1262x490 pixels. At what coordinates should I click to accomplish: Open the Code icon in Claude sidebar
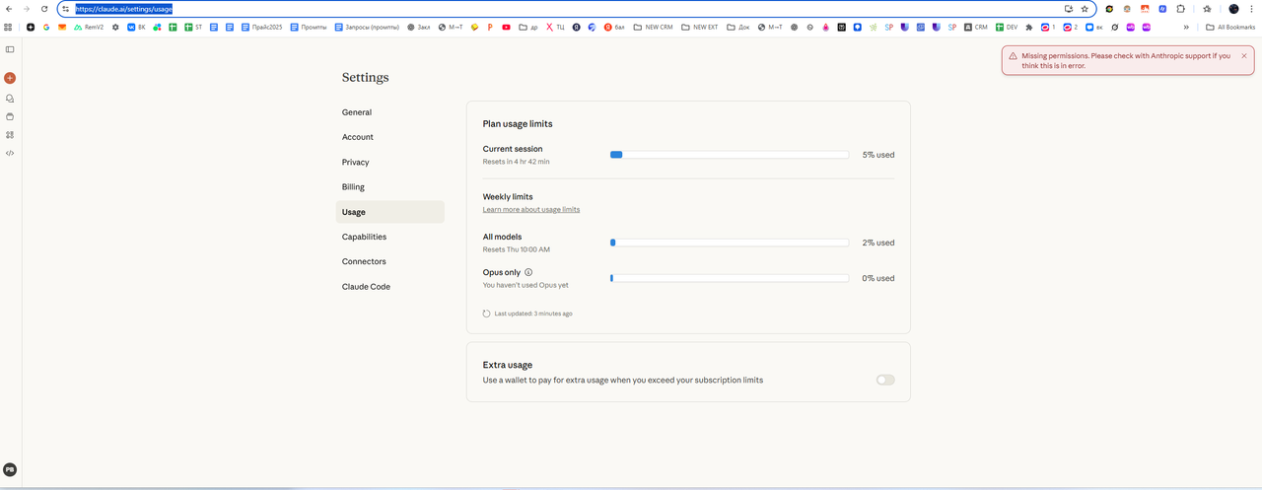[x=10, y=153]
